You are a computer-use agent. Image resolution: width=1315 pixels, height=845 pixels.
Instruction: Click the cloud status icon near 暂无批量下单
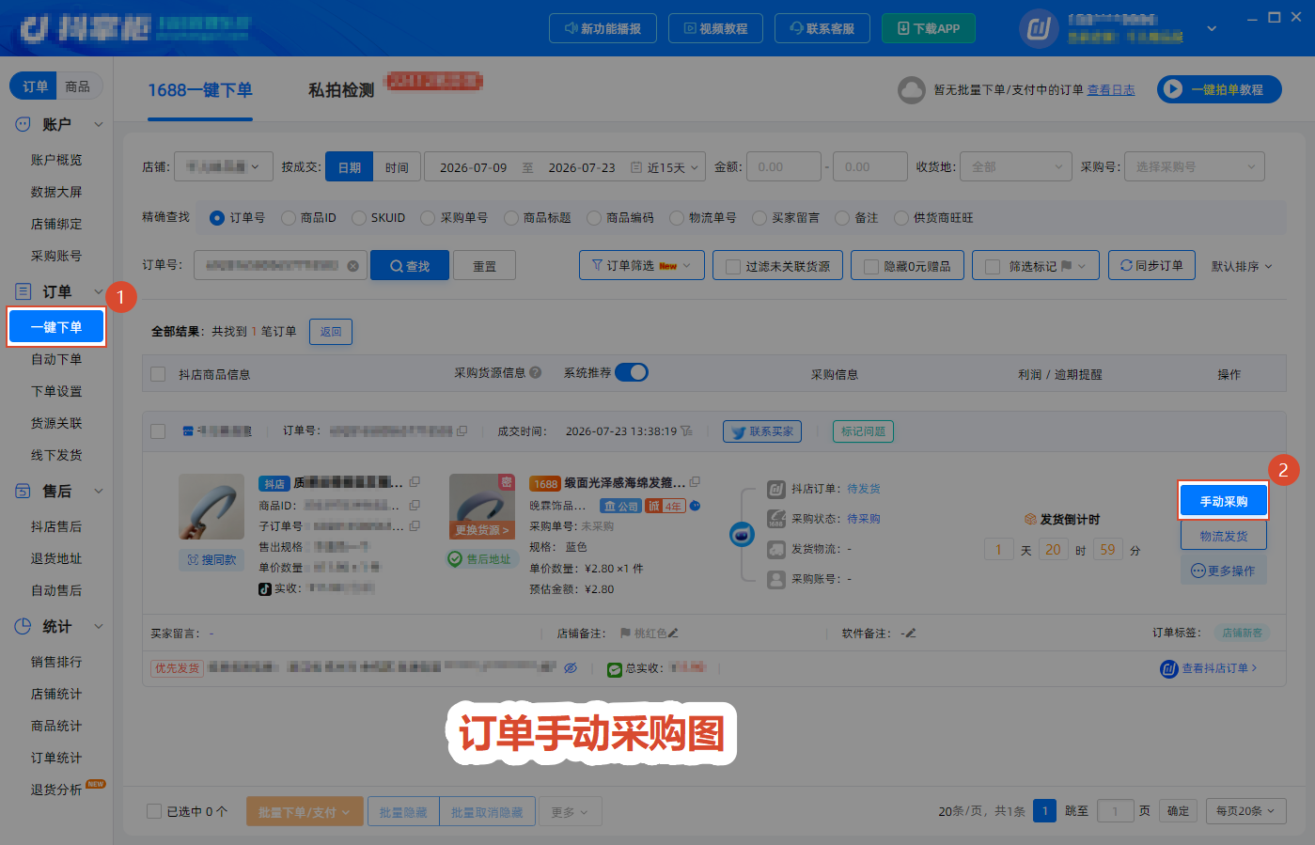coord(912,90)
